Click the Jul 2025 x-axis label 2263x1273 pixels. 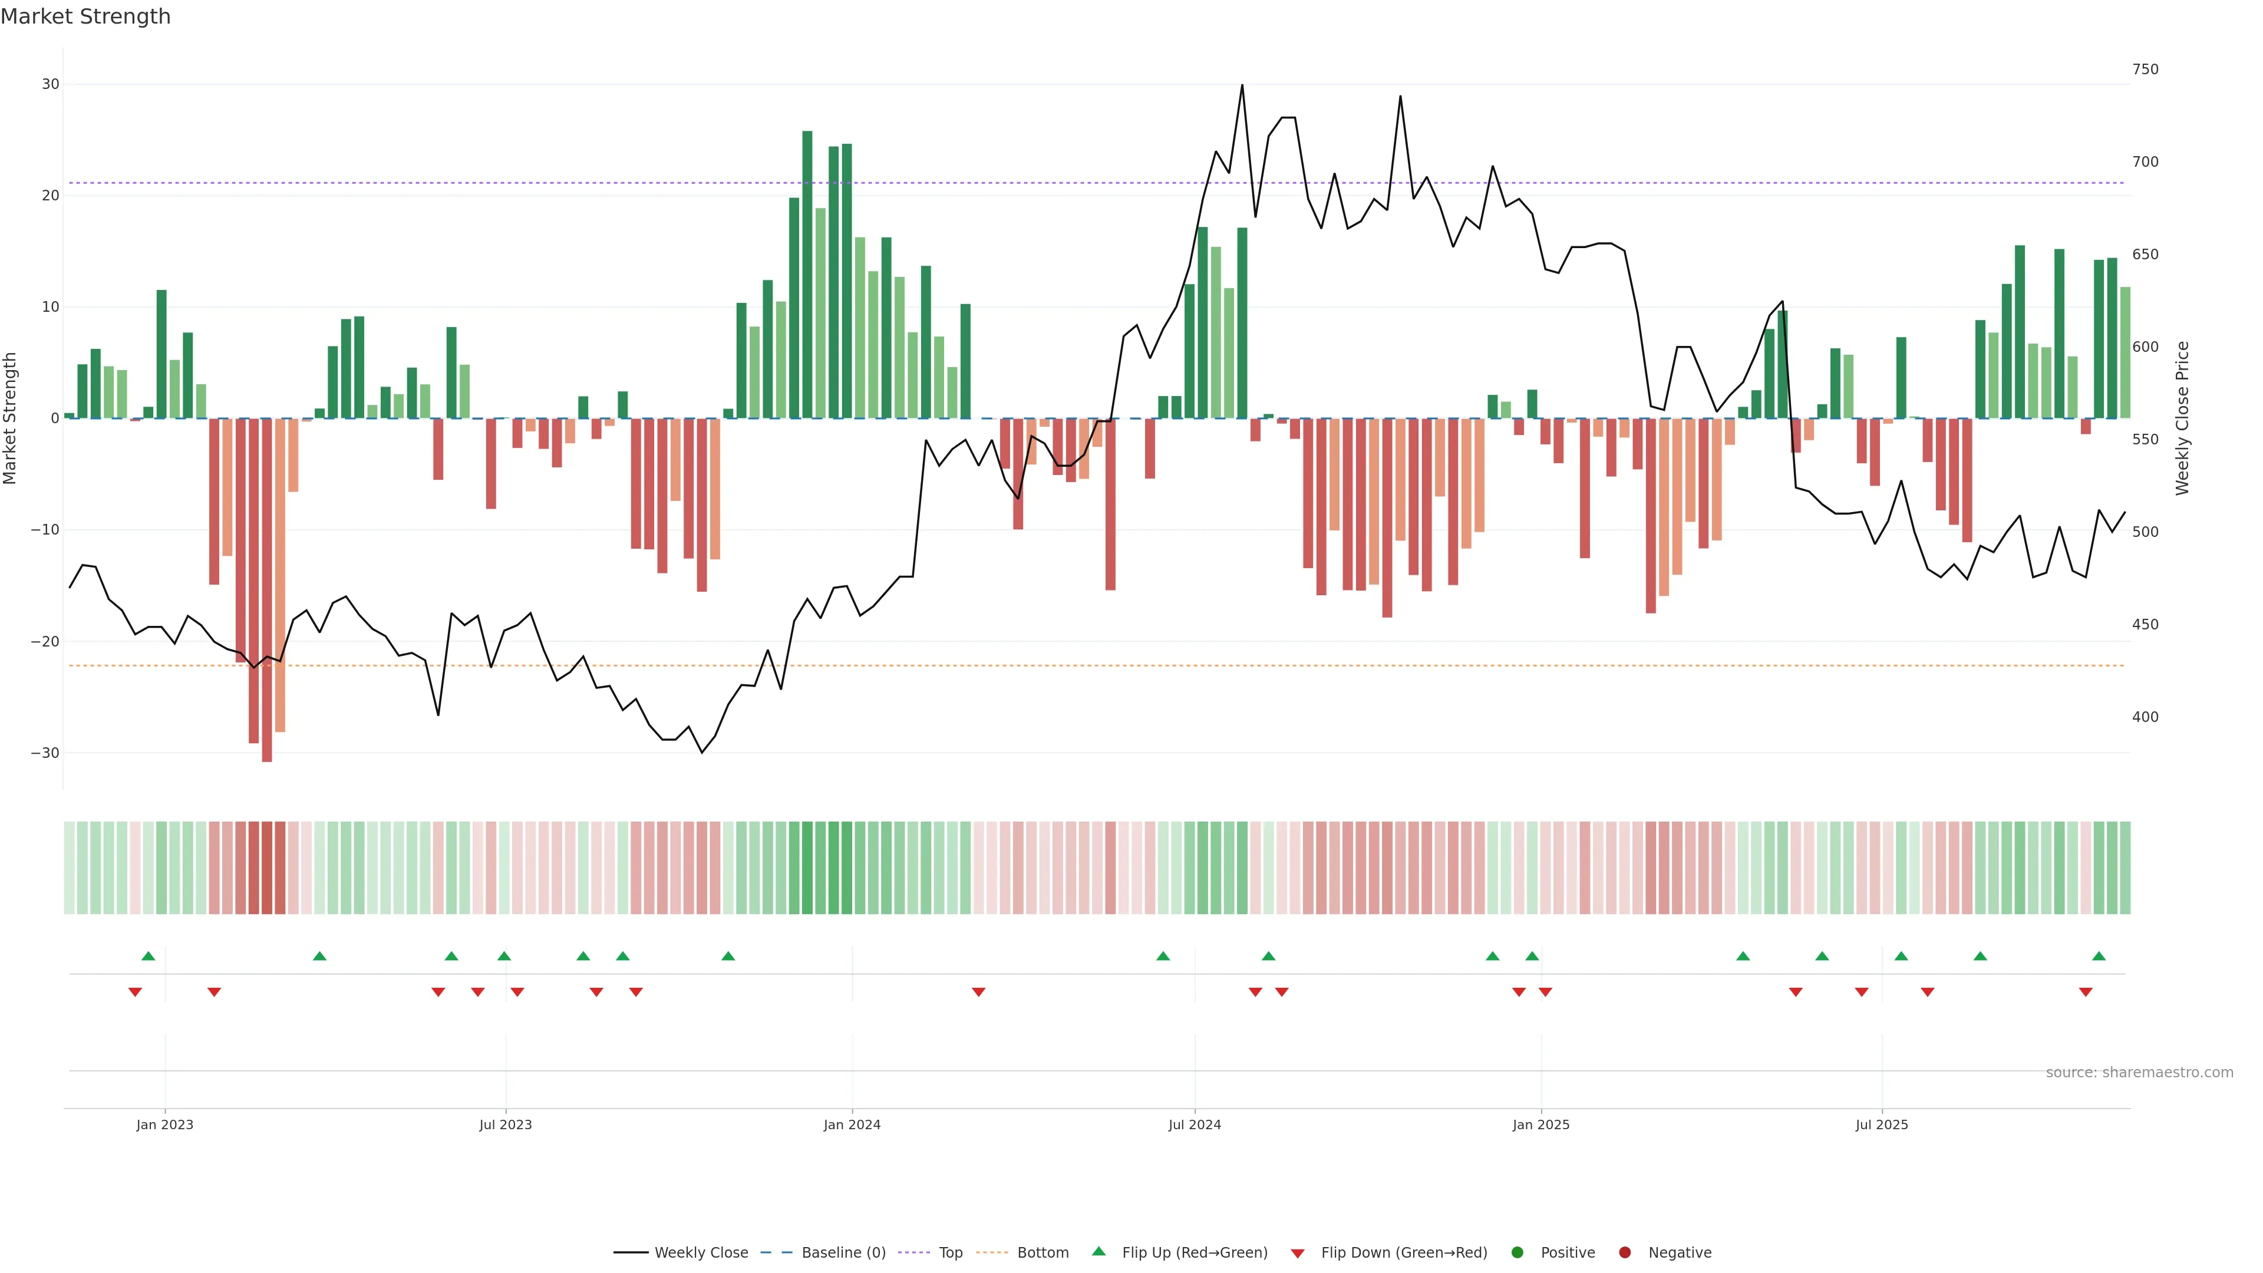(1882, 1124)
